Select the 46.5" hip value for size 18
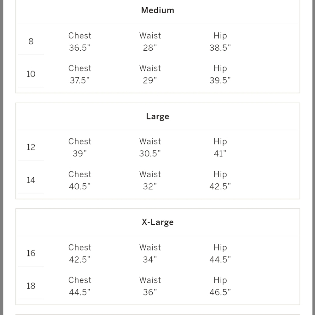The image size is (315, 315). tap(220, 292)
